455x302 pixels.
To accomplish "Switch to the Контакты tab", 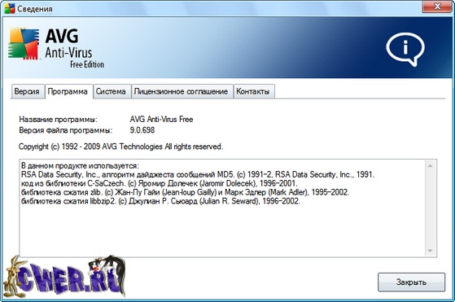I will click(254, 92).
